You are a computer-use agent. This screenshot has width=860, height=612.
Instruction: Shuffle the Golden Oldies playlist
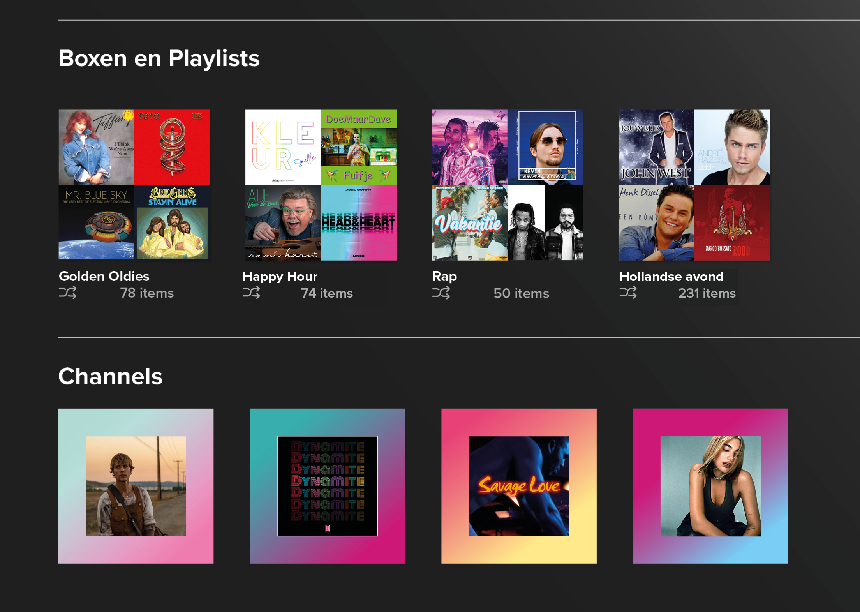[x=67, y=293]
